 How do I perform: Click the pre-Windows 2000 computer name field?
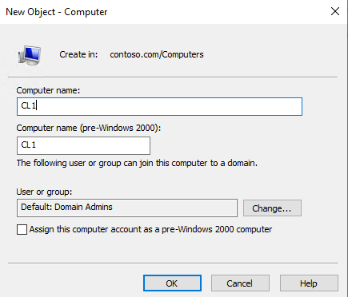[83, 145]
